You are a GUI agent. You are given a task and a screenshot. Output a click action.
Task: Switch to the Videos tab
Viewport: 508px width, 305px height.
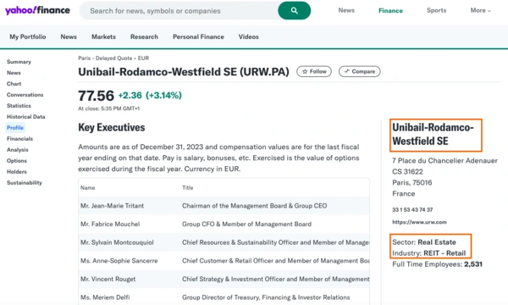click(x=248, y=37)
